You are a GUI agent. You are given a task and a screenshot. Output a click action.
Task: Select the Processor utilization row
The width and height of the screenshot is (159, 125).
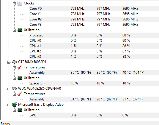pyautogui.click(x=94, y=35)
